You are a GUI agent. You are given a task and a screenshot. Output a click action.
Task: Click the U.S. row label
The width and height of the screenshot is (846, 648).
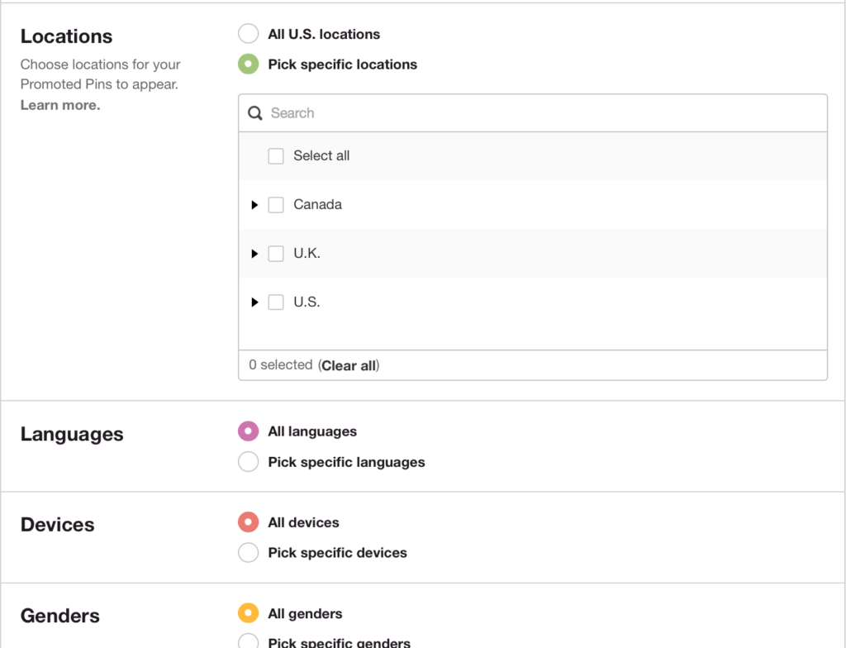[x=307, y=302]
